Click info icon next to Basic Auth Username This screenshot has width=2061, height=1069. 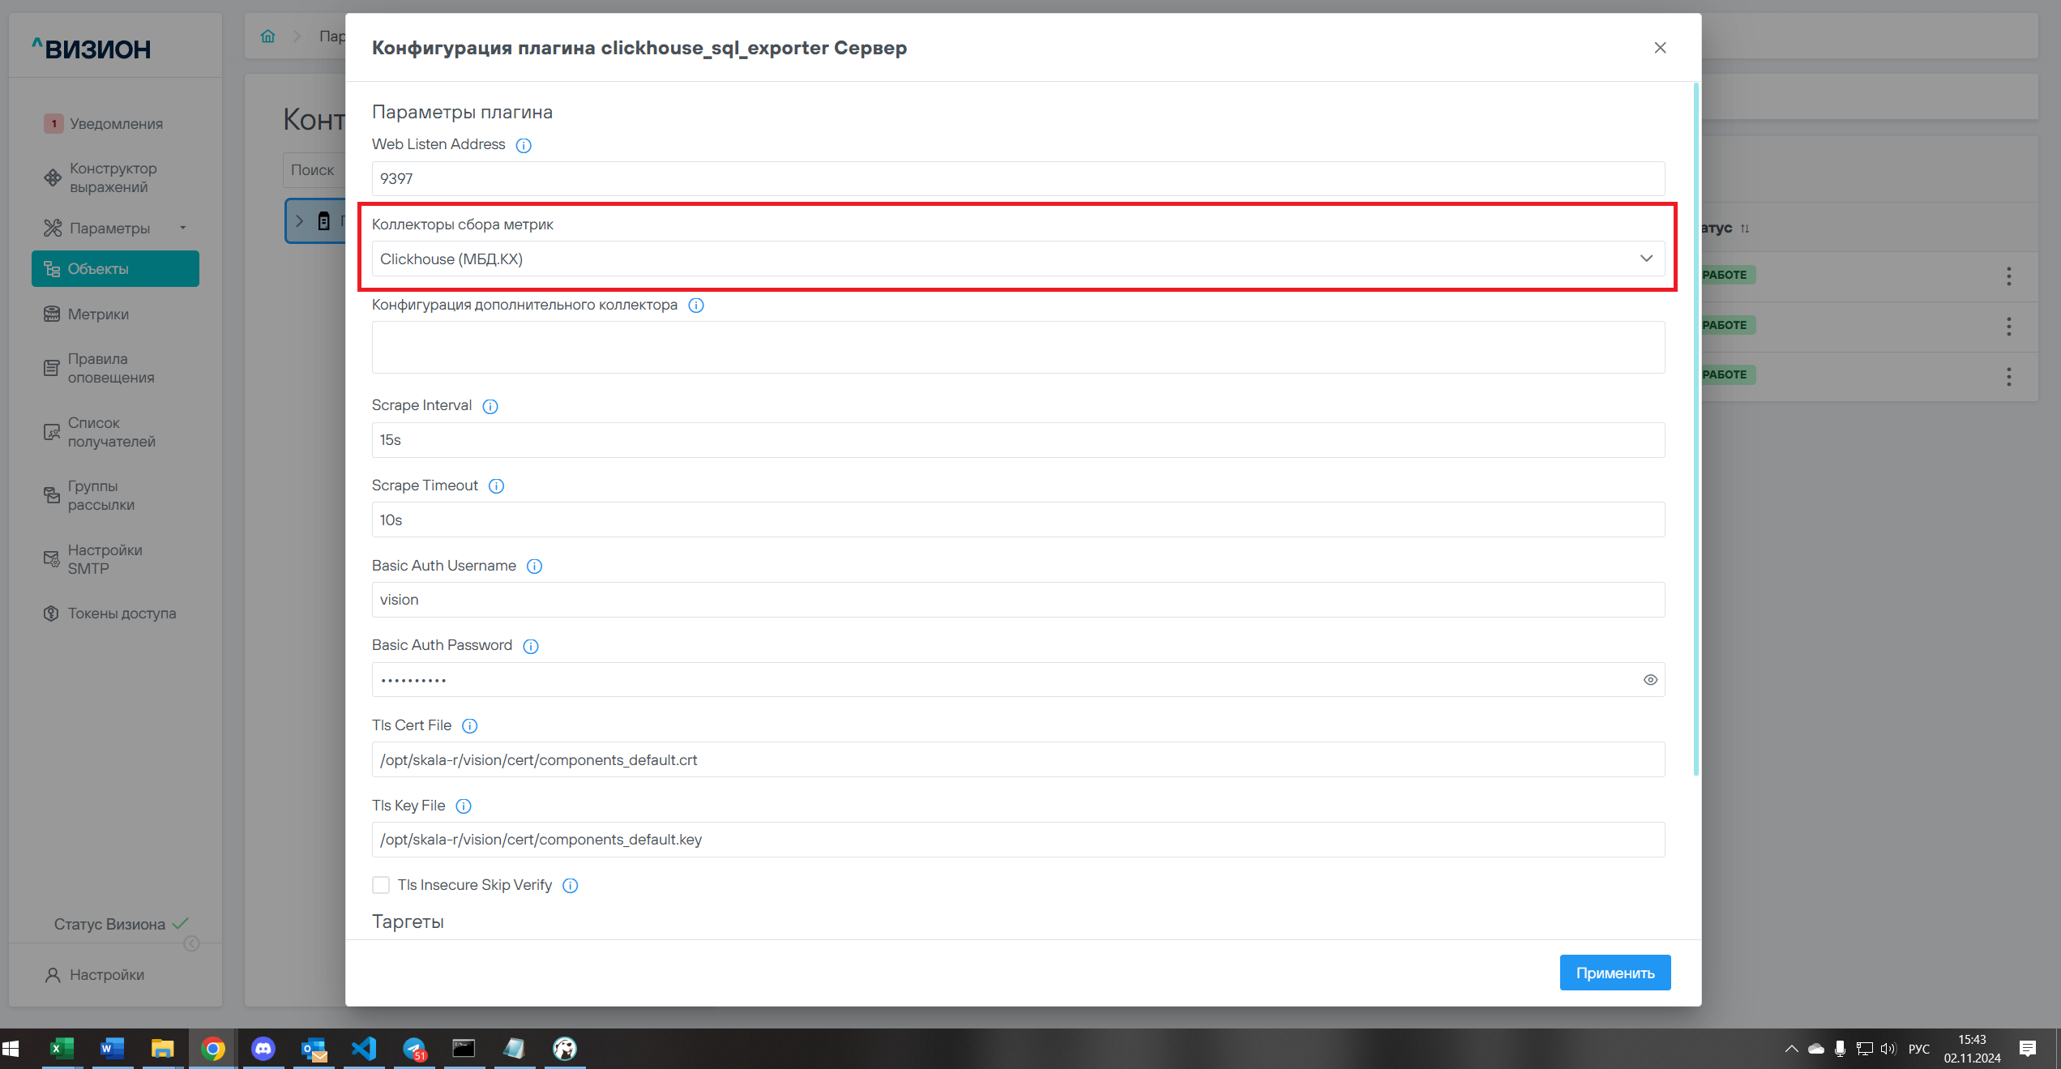pos(534,566)
